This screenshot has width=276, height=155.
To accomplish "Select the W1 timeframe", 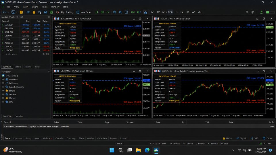I will click(193, 12).
